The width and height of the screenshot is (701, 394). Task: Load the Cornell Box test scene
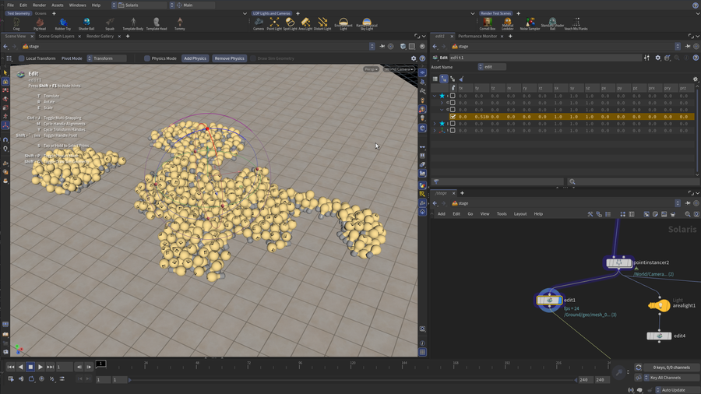pos(488,23)
